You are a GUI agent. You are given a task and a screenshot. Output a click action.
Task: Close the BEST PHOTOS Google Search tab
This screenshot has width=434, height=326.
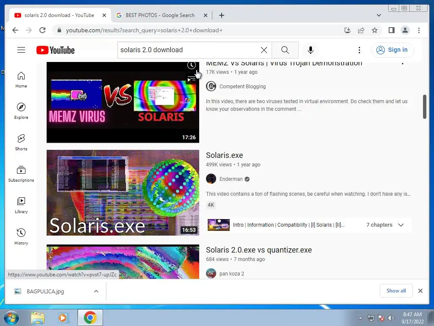(x=206, y=15)
